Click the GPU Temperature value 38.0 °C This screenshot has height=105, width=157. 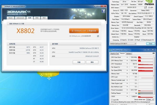[133, 64]
